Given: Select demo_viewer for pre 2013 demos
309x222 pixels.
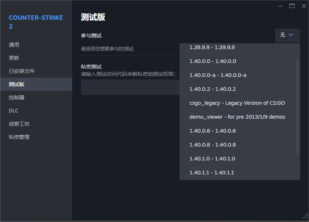Looking at the screenshot, I should 237,117.
